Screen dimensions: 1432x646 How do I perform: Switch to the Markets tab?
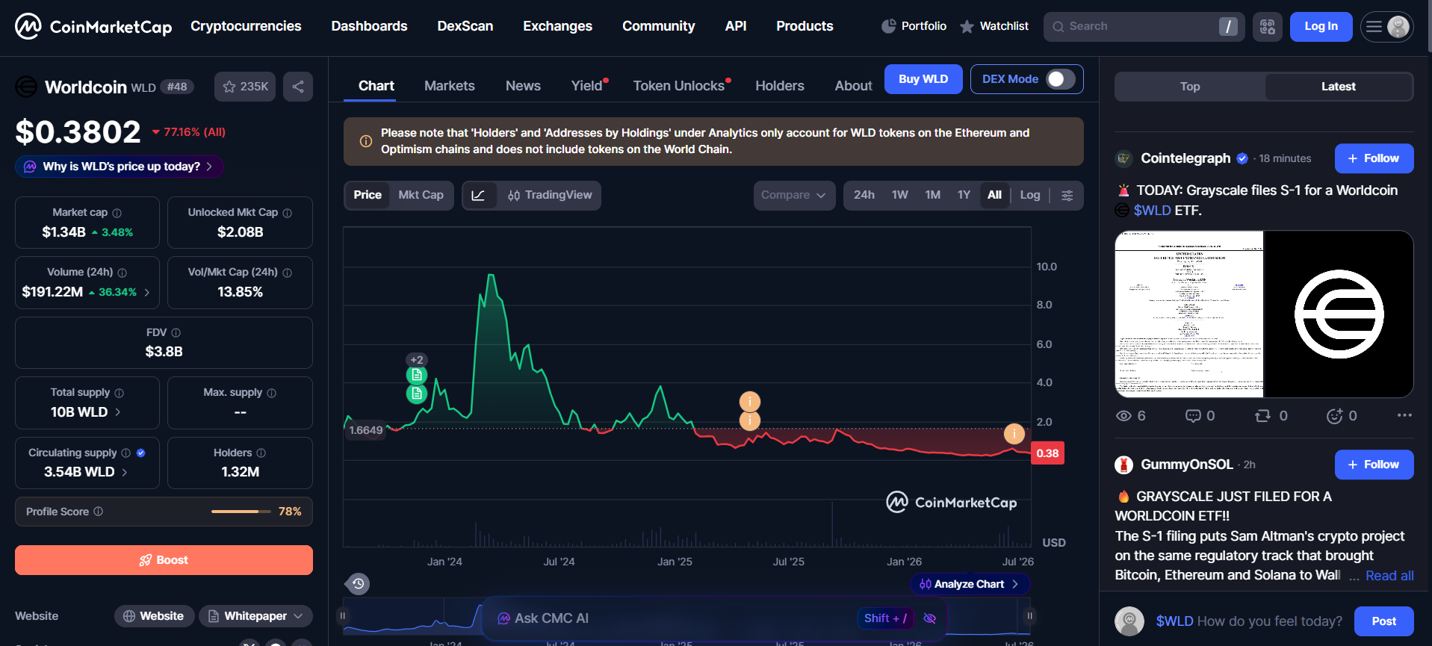coord(450,86)
